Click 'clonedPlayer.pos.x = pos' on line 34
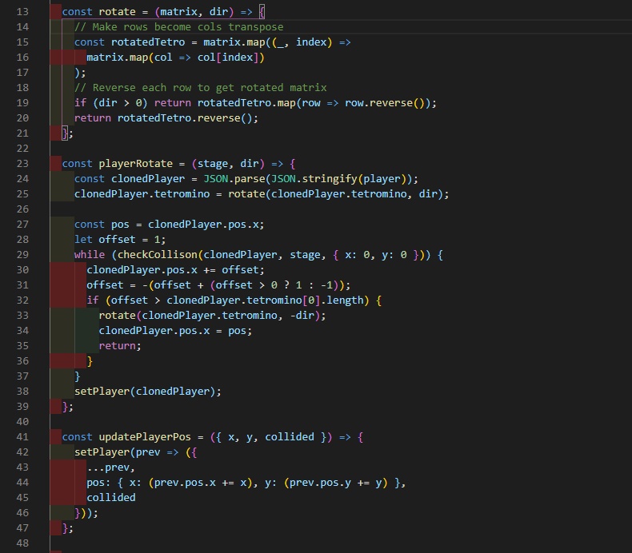 [173, 331]
